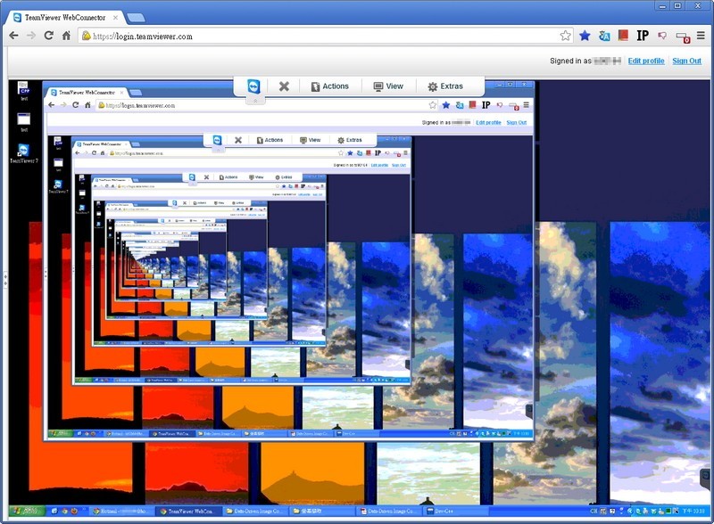Viewport: 714px width, 524px height.
Task: Open a new tab in Chrome
Action: (136, 17)
